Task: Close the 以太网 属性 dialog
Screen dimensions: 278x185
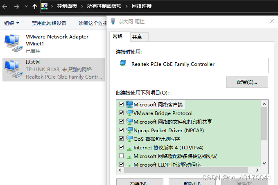Action: (x=271, y=21)
